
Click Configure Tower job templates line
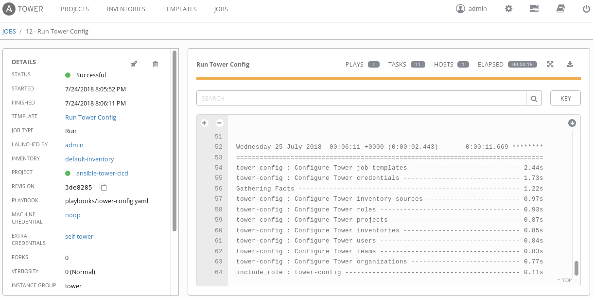[x=389, y=168]
